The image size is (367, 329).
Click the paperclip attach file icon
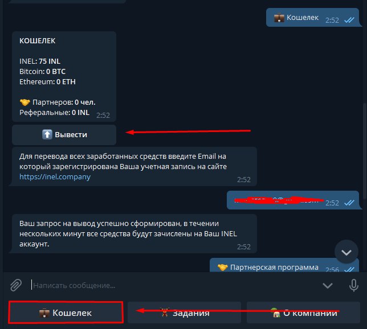[16, 285]
